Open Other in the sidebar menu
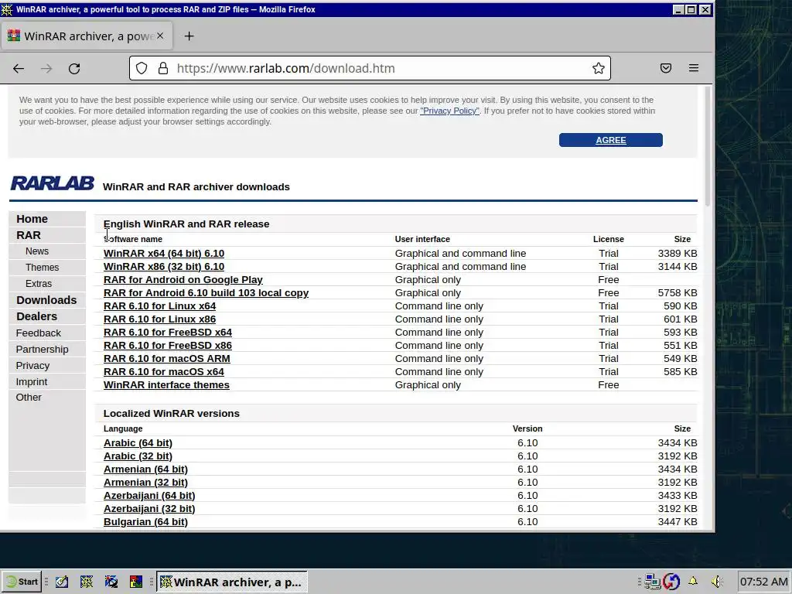The image size is (792, 594). click(x=29, y=398)
